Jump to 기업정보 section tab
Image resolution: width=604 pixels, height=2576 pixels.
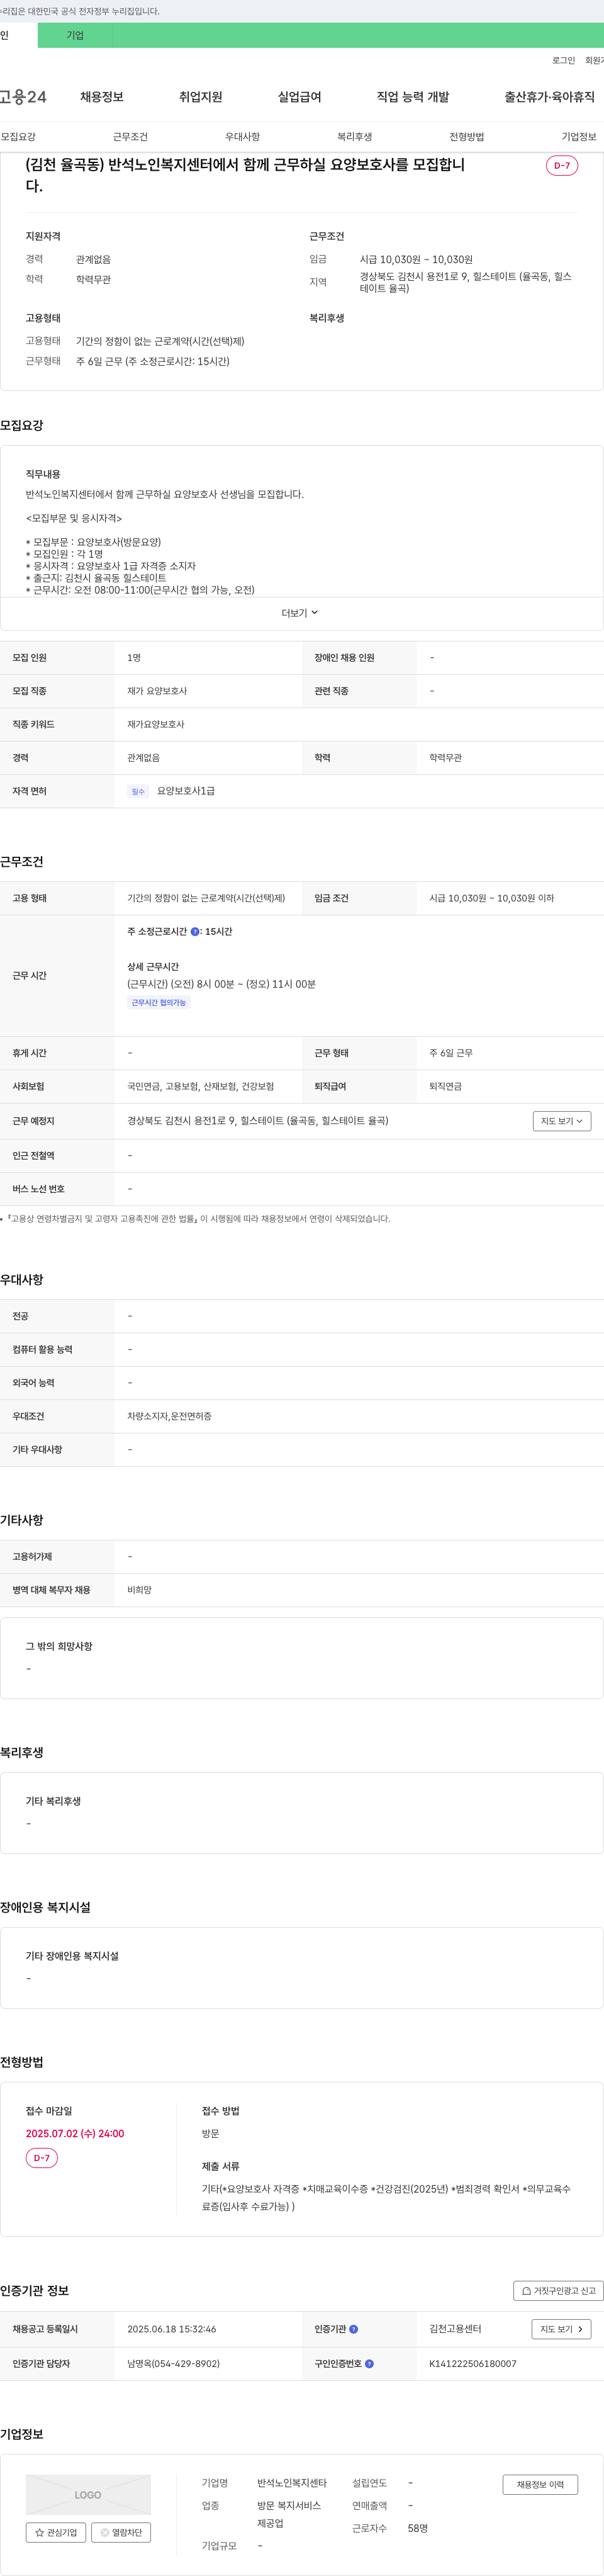579,136
